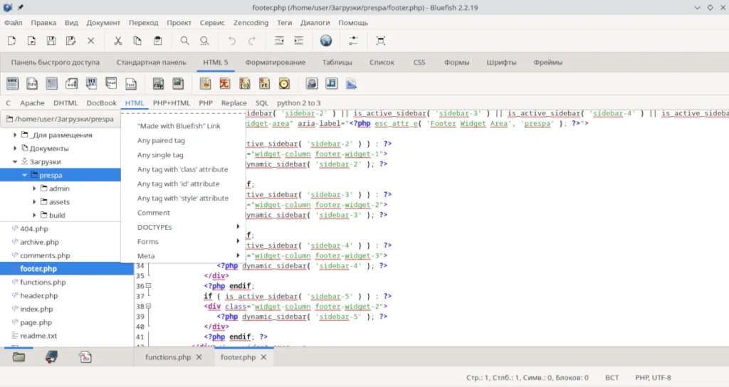Show bookmarks sidebar tab icon
This screenshot has height=387, width=729.
point(51,357)
